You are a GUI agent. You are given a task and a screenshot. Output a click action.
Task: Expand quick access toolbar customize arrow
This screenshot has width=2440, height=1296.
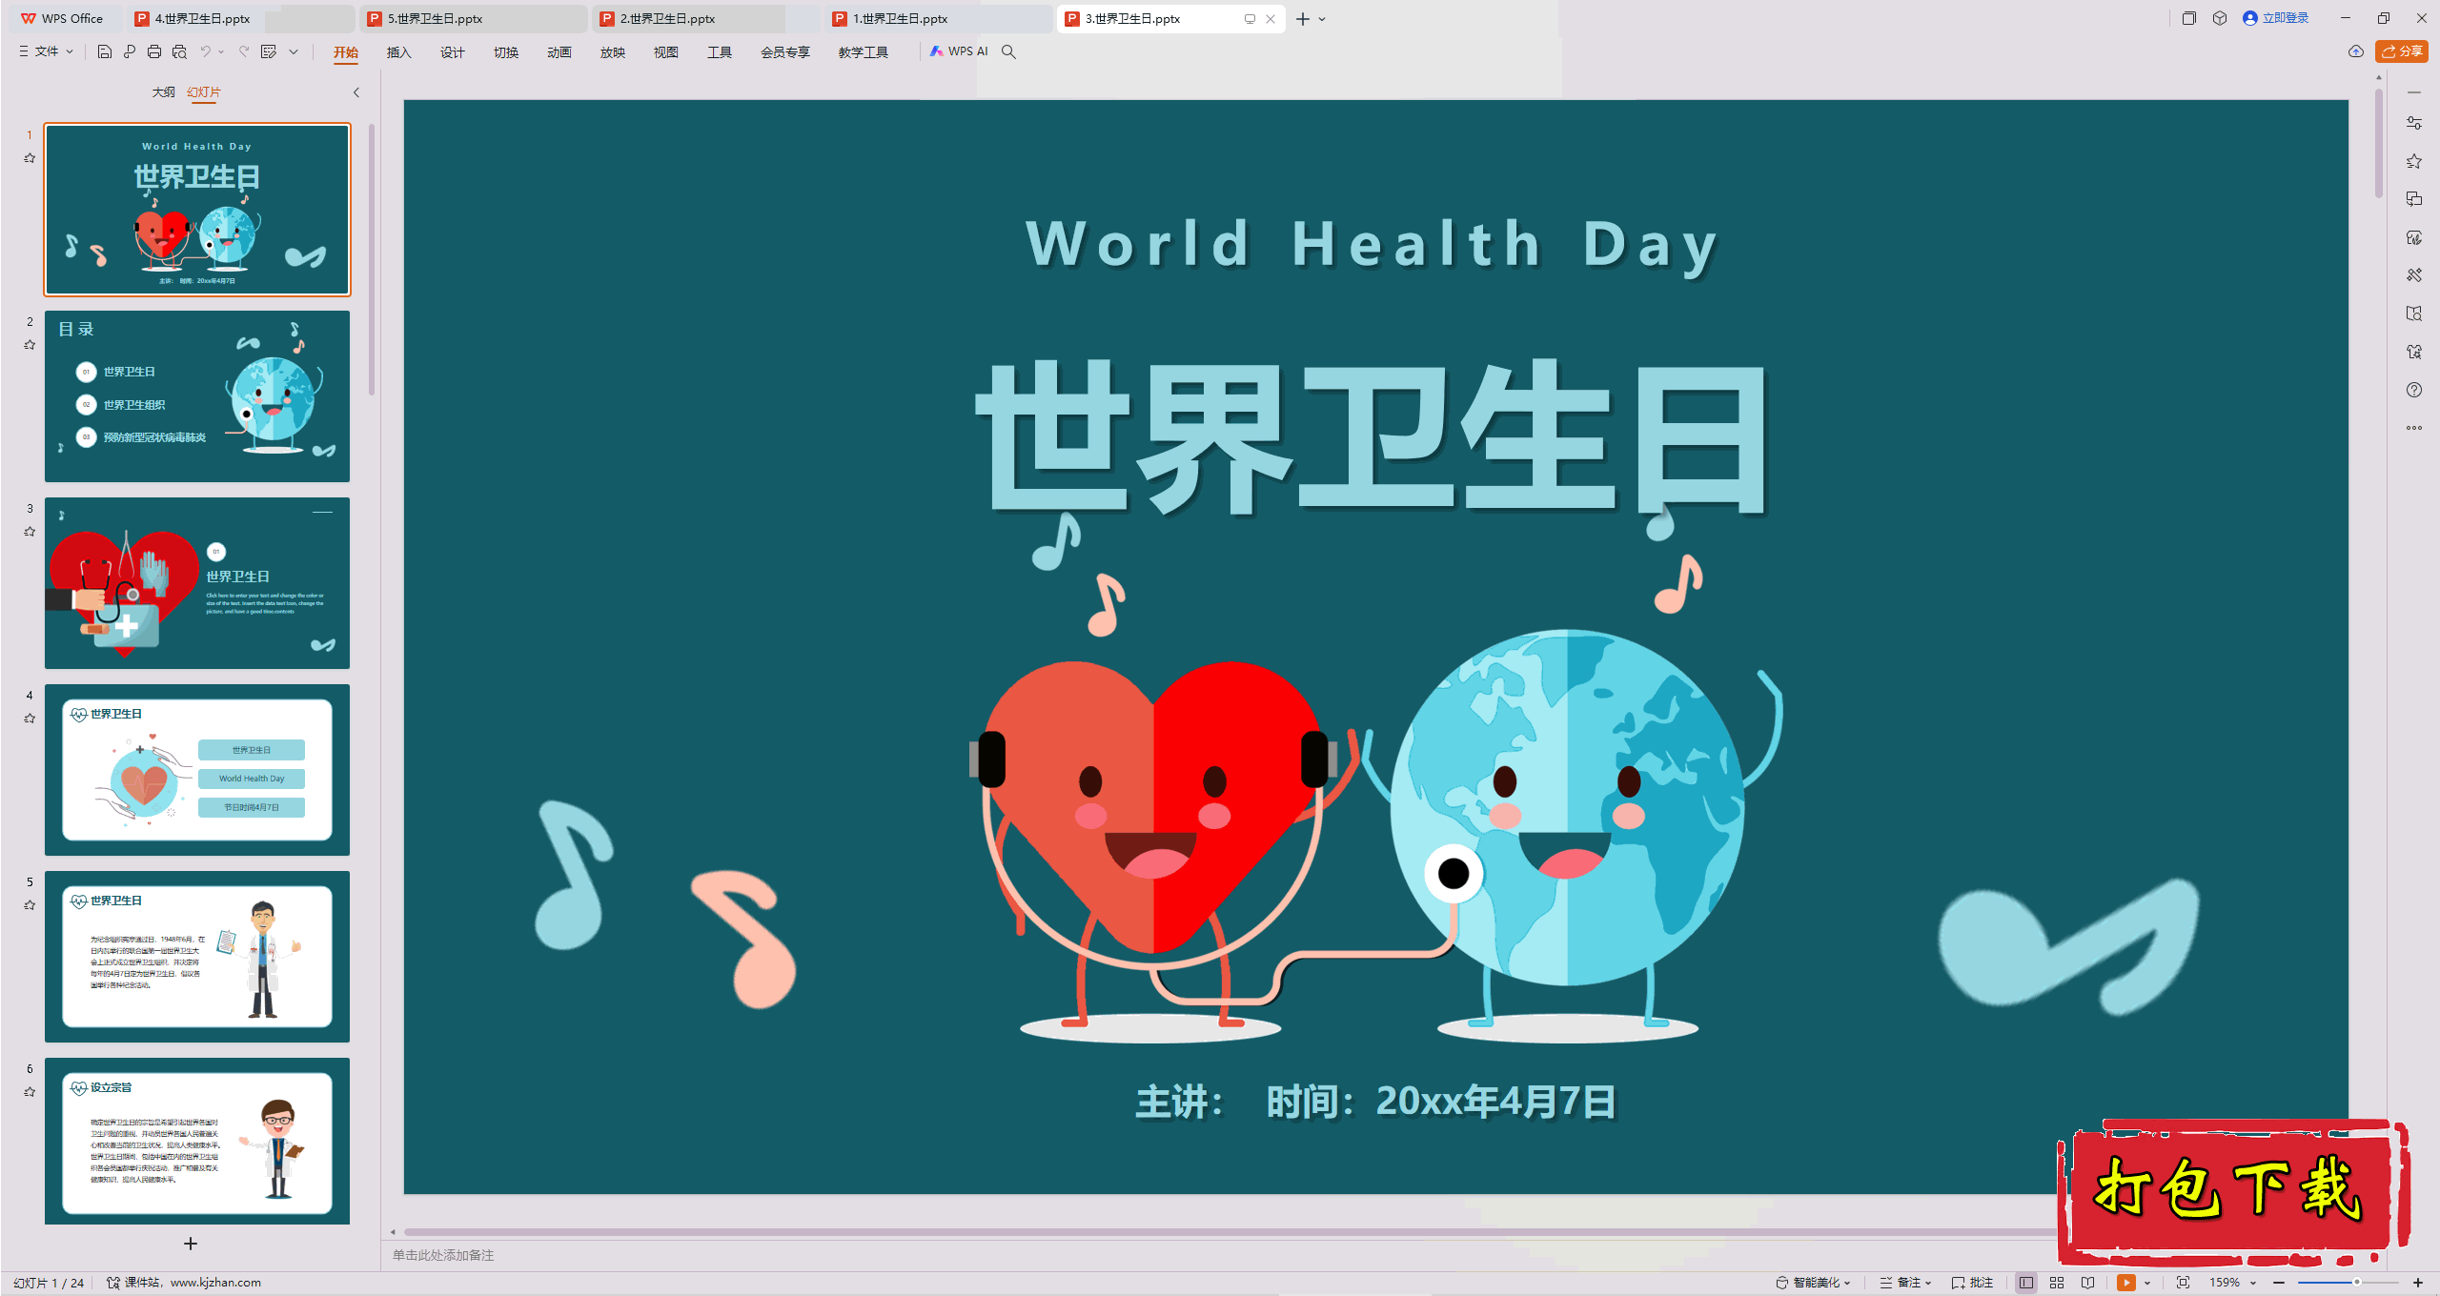coord(294,51)
